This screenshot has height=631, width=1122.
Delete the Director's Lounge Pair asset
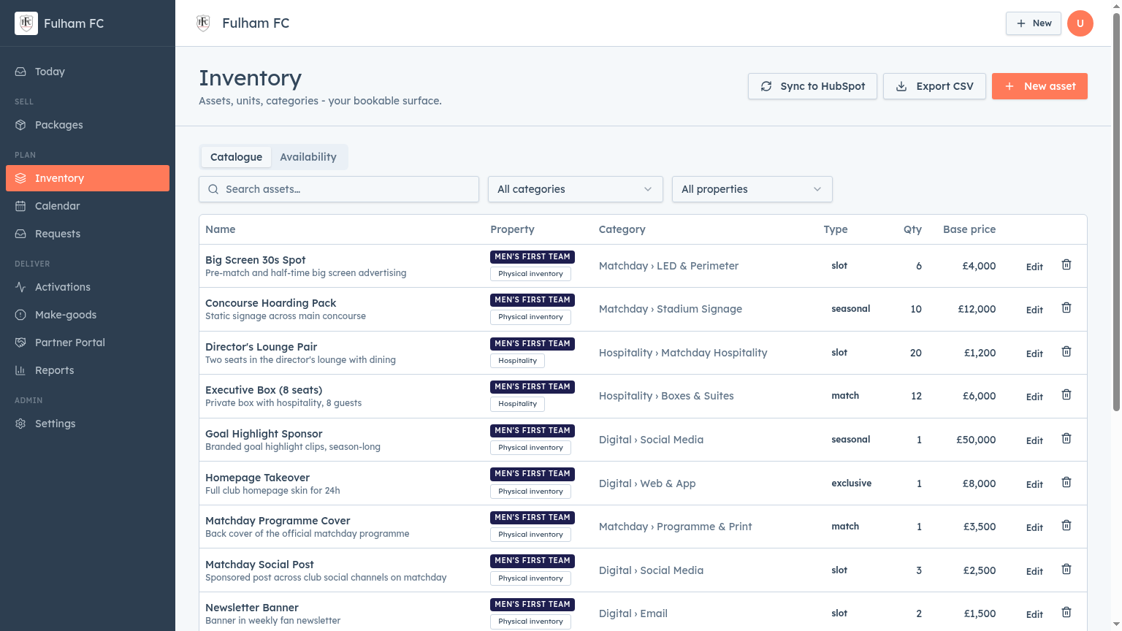[x=1066, y=352]
